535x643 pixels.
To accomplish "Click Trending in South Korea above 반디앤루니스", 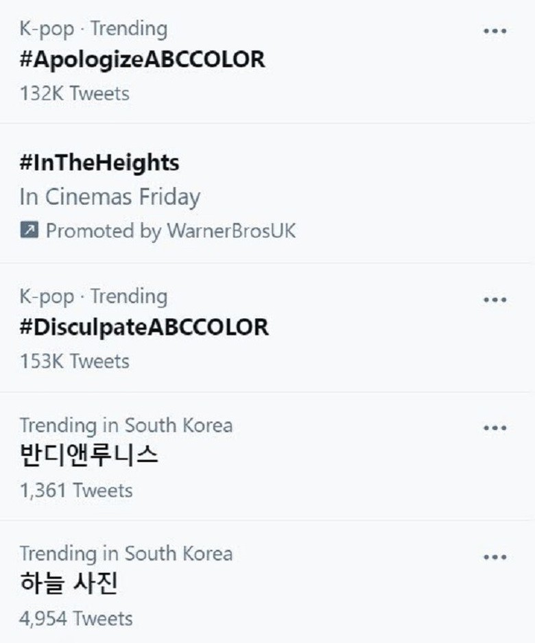I will 126,425.
